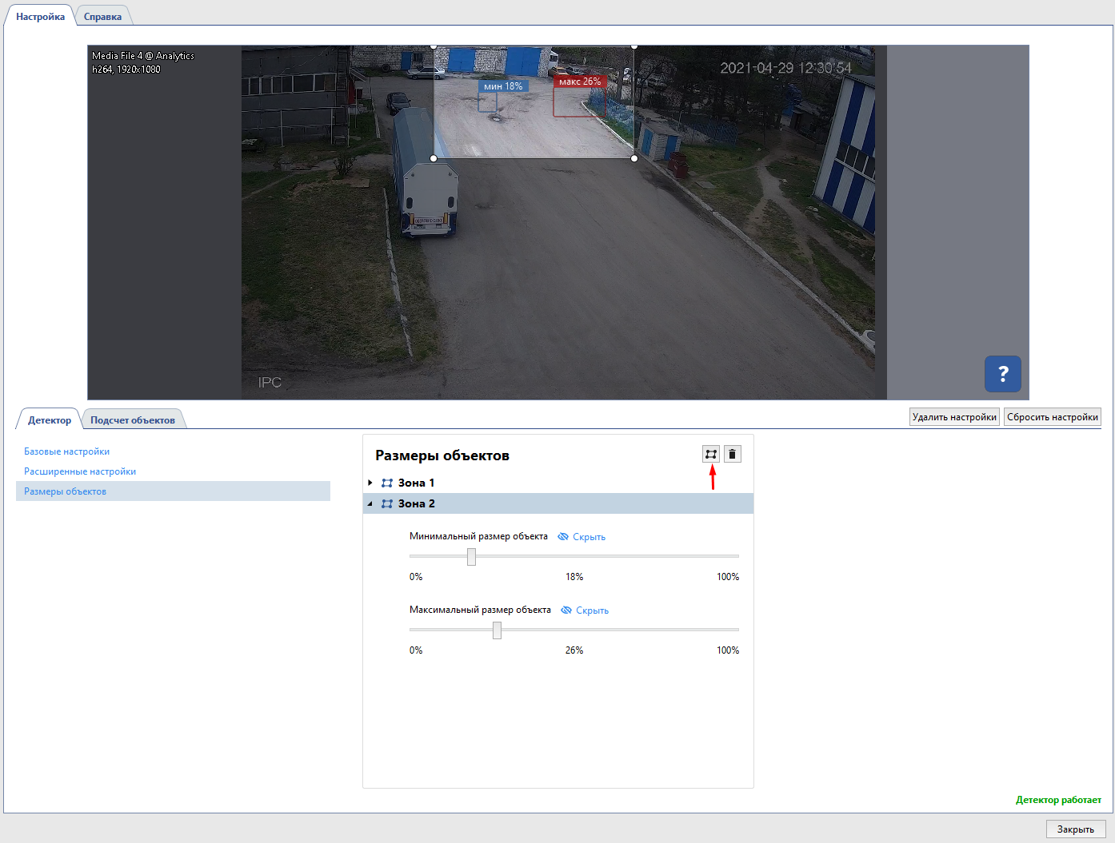
Task: Select Размеры объектов in the sidebar
Action: (x=173, y=491)
